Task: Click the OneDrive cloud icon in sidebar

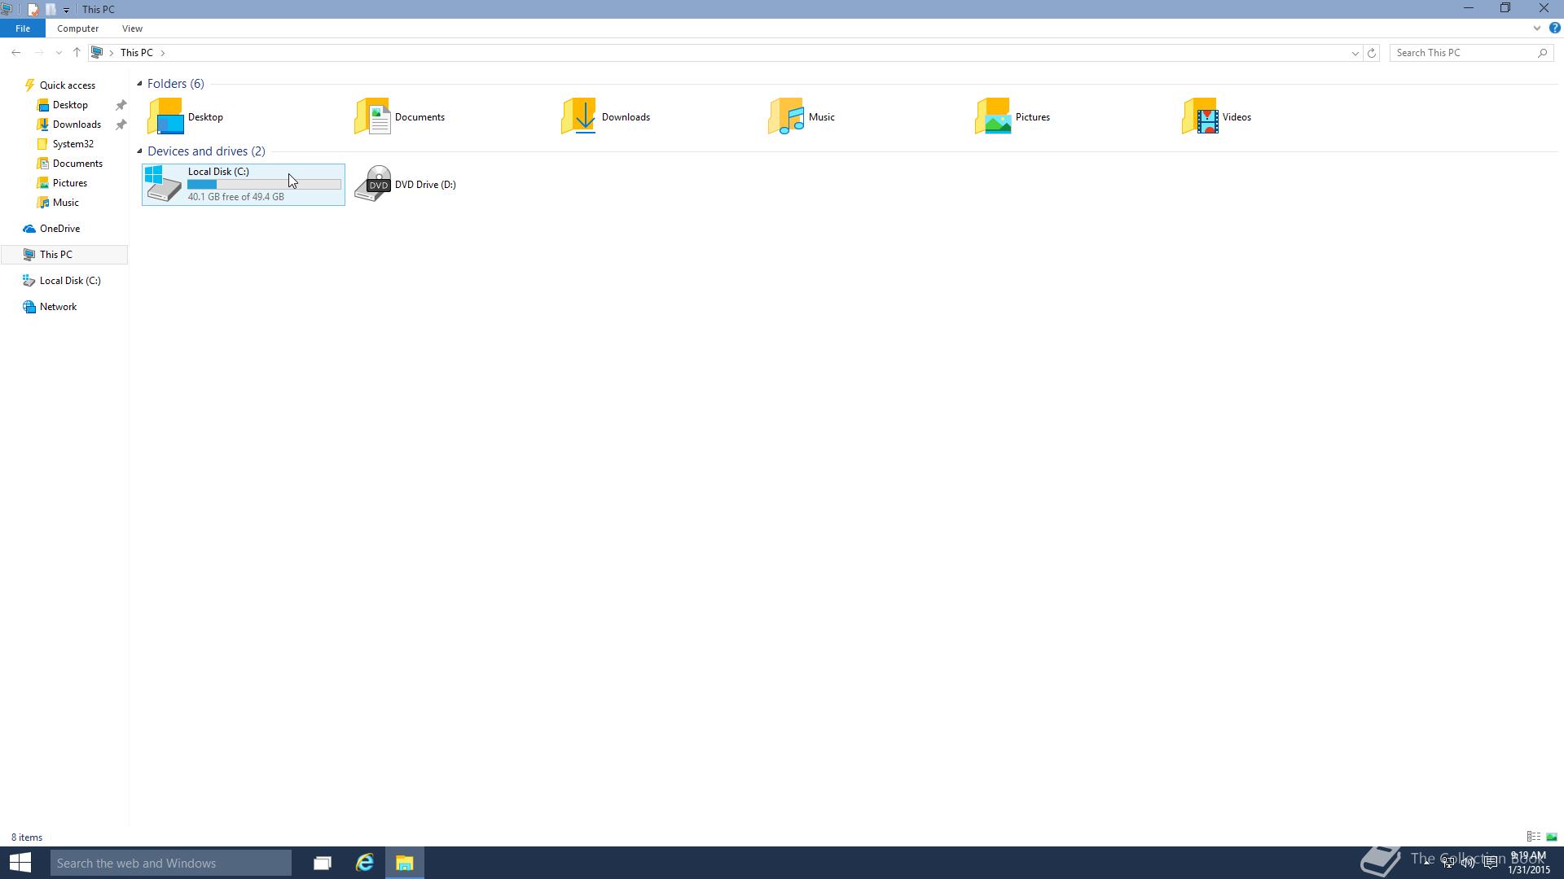Action: point(29,229)
